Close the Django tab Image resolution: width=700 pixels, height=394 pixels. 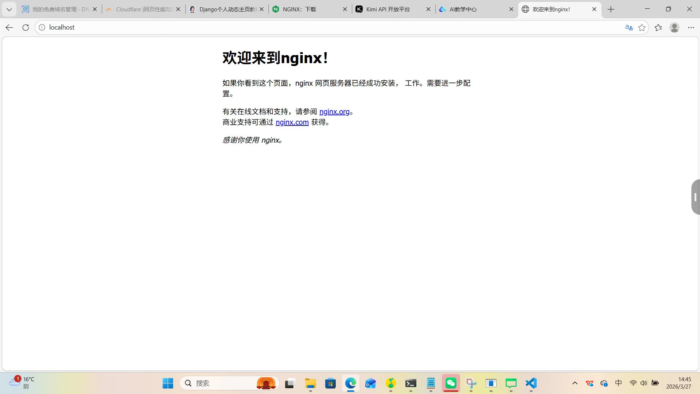[x=261, y=9]
